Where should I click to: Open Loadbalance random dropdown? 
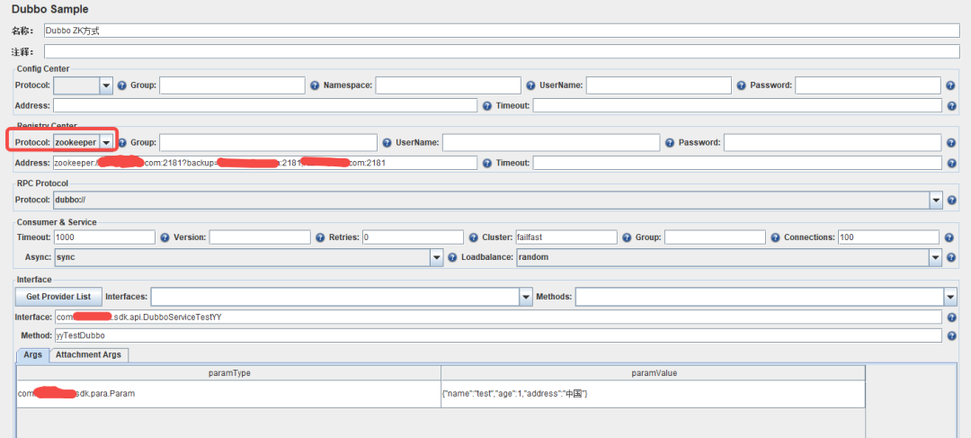[936, 257]
